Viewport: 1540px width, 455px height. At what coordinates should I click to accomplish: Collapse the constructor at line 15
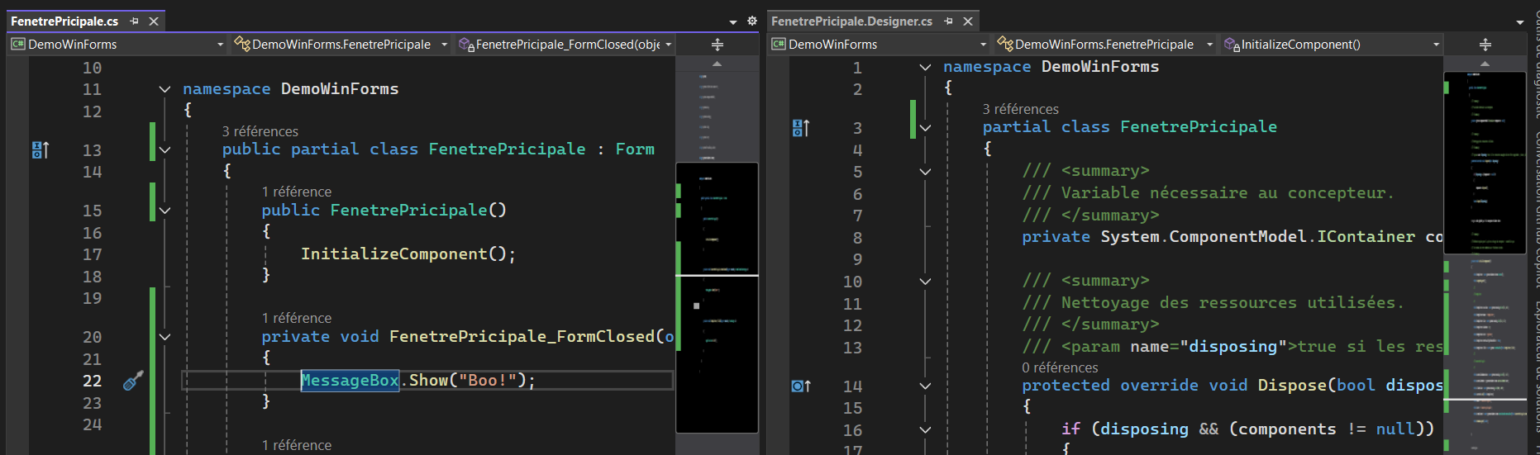pyautogui.click(x=164, y=211)
